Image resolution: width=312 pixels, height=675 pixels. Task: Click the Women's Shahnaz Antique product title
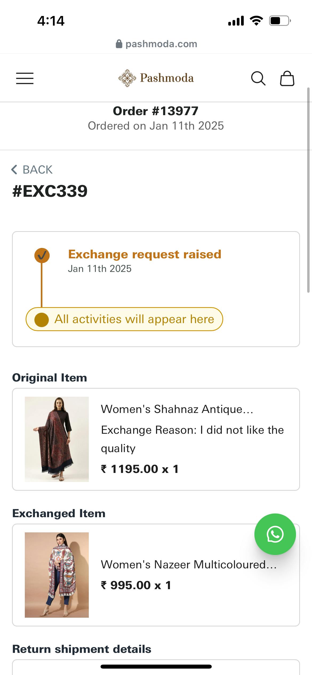coord(177,409)
